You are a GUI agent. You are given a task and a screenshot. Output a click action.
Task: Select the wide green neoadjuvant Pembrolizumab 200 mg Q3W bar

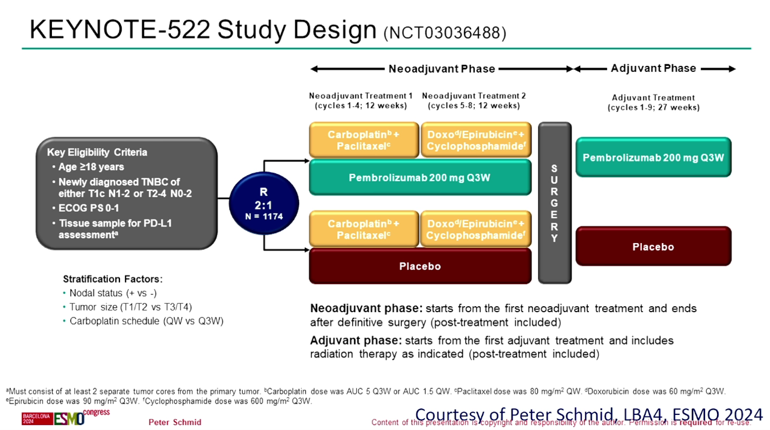coord(420,177)
